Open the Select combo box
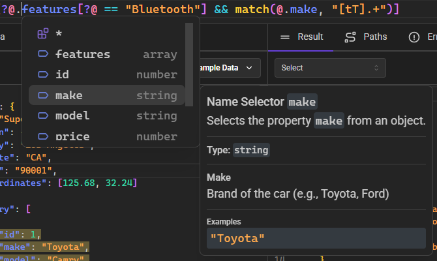Screen dimensions: 437x261 (x=330, y=68)
